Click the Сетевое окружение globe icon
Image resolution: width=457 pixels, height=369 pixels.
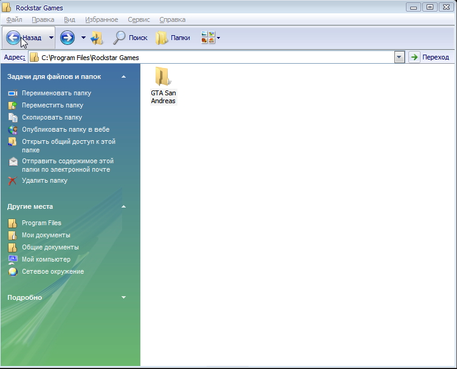tap(13, 272)
